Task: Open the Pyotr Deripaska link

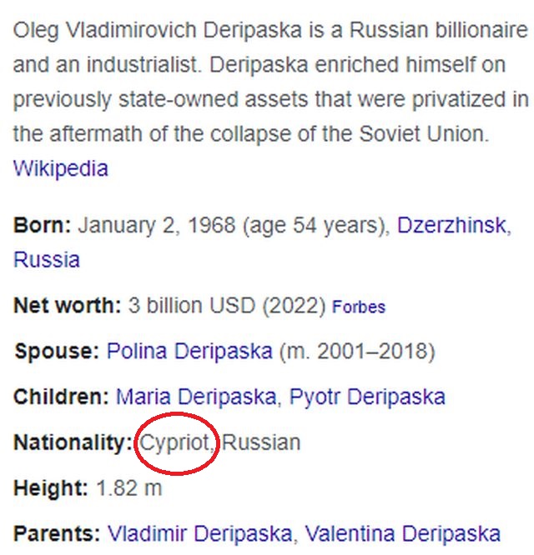Action: coord(367,396)
